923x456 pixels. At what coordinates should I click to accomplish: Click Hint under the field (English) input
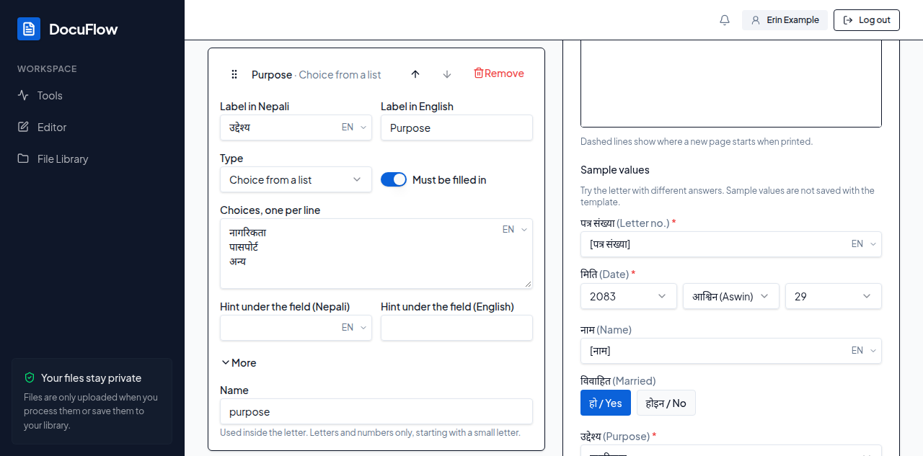coord(456,328)
